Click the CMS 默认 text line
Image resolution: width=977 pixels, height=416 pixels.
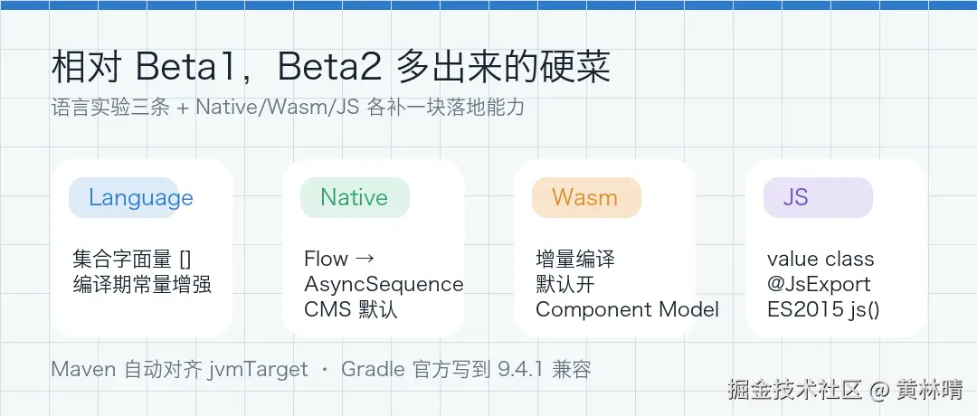tap(351, 309)
